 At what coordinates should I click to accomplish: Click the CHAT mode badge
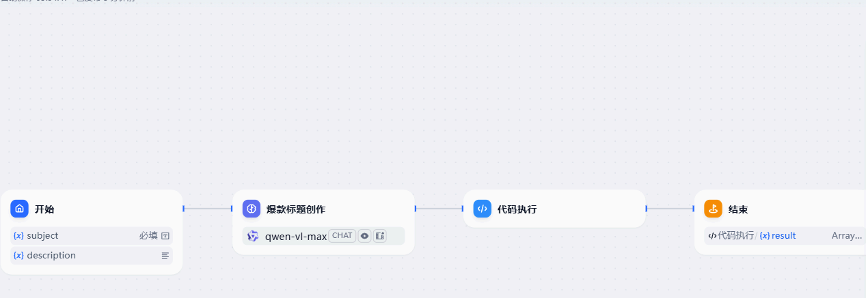342,236
